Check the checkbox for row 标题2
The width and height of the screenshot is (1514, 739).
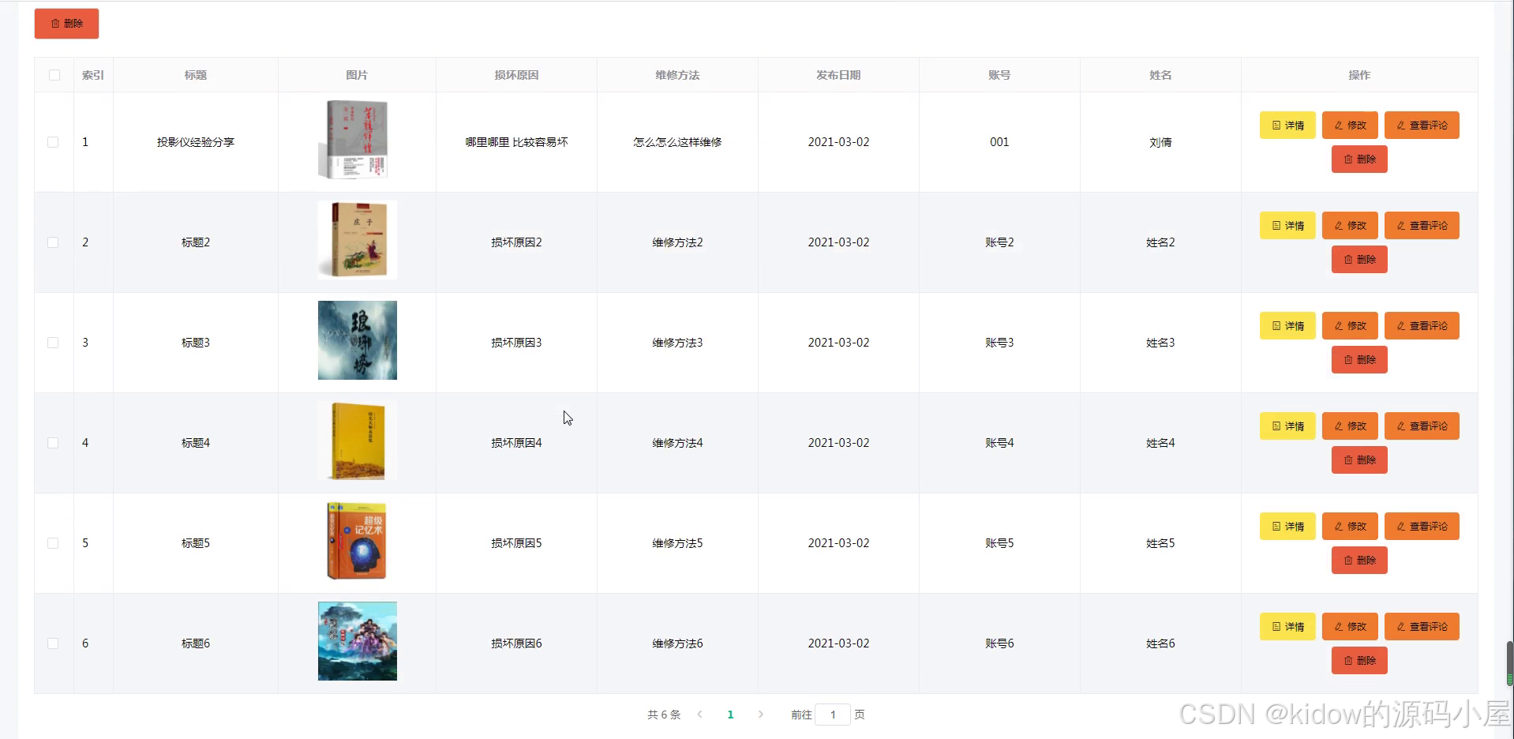click(x=53, y=242)
